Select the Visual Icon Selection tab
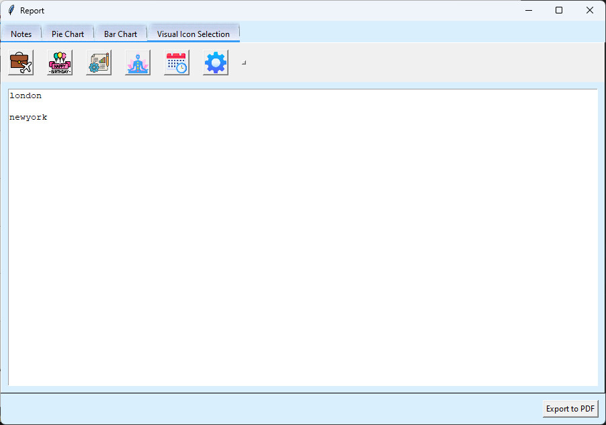Screen dimensions: 606x425 193,33
